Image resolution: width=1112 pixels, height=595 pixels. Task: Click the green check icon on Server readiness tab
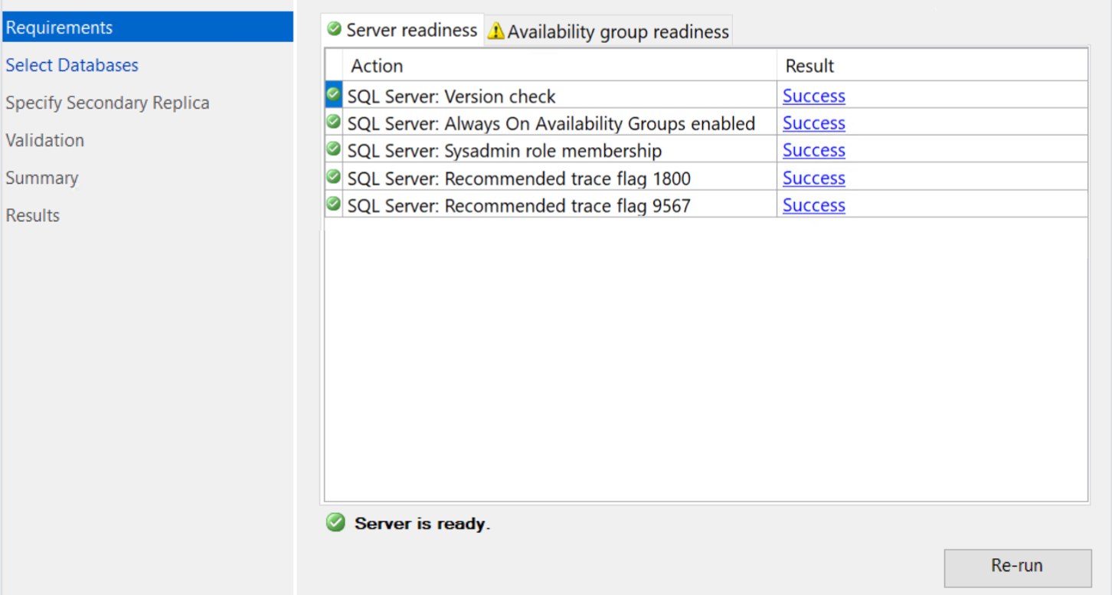point(334,29)
